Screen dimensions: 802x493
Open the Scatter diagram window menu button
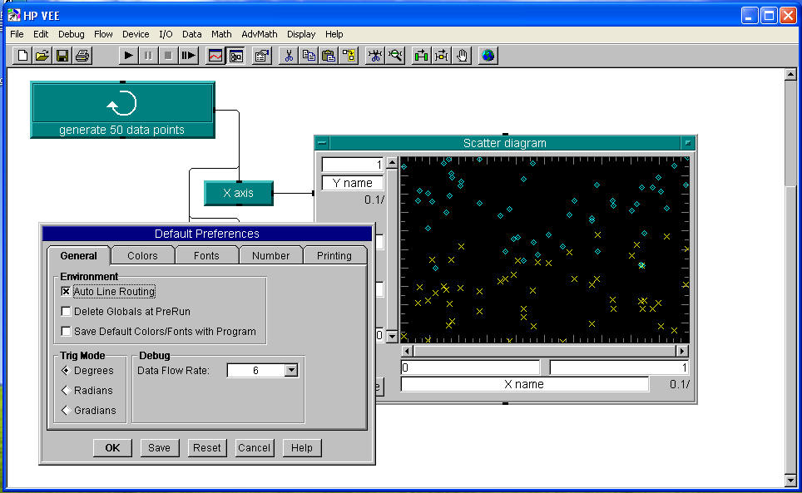click(x=323, y=143)
